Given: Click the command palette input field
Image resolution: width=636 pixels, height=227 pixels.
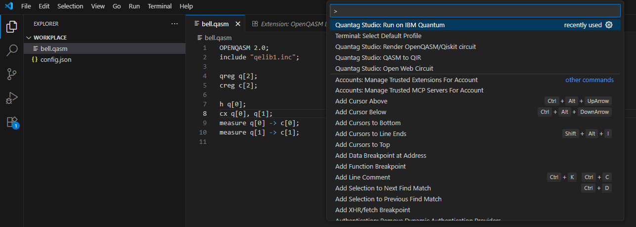Looking at the screenshot, I should point(475,10).
